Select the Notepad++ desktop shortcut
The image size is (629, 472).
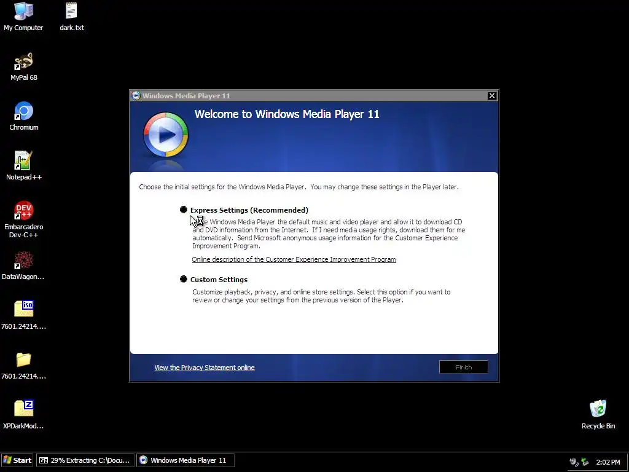pos(23,160)
